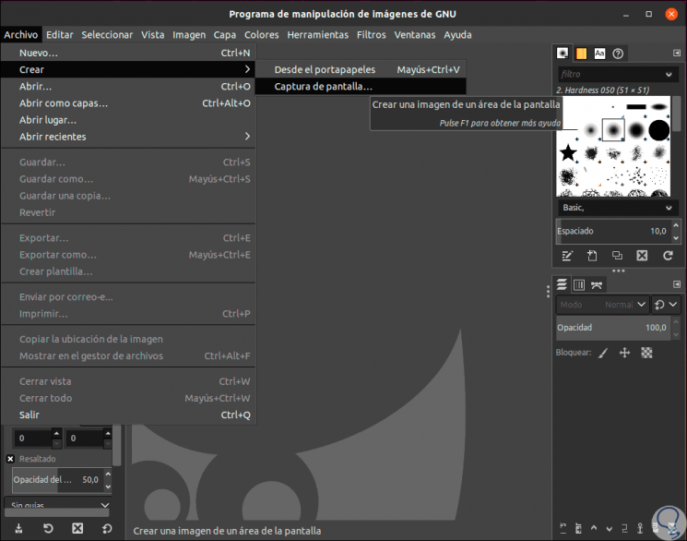This screenshot has height=541, width=687.
Task: Open the layer mode group switch dropdown
Action: click(666, 305)
